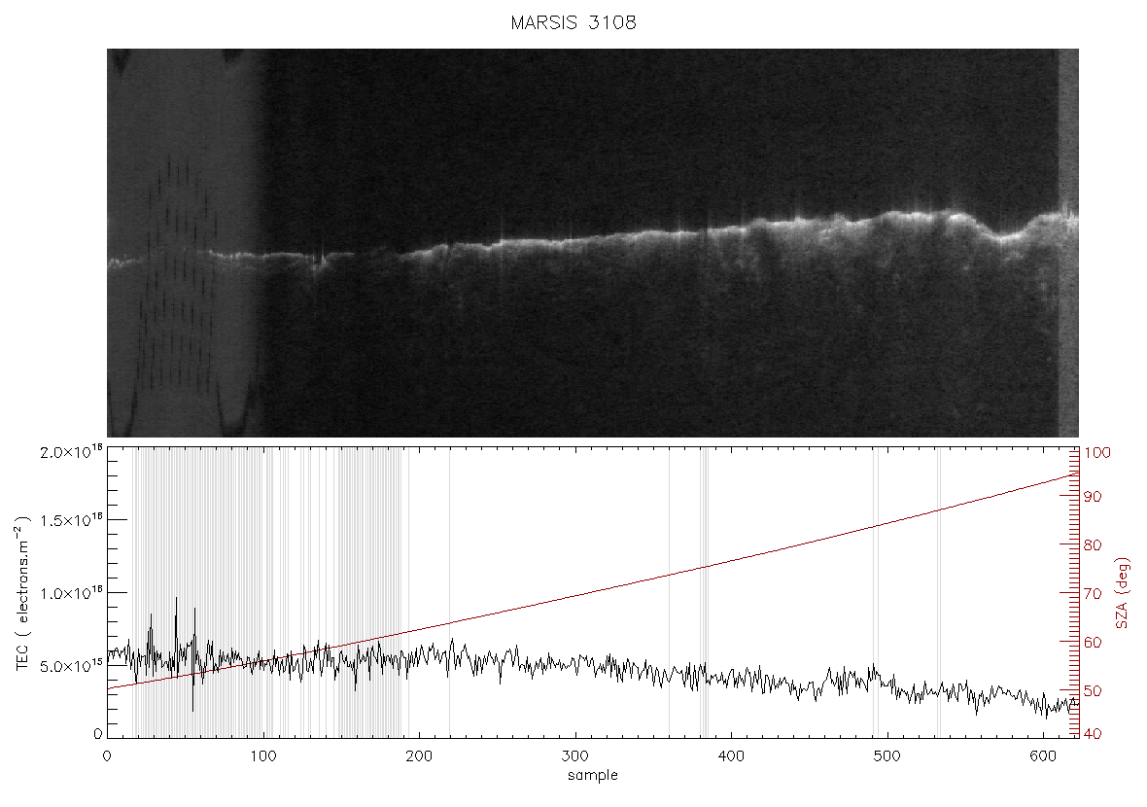The width and height of the screenshot is (1147, 807).
Task: Click the 'sample' x-axis label
Action: pos(593,775)
